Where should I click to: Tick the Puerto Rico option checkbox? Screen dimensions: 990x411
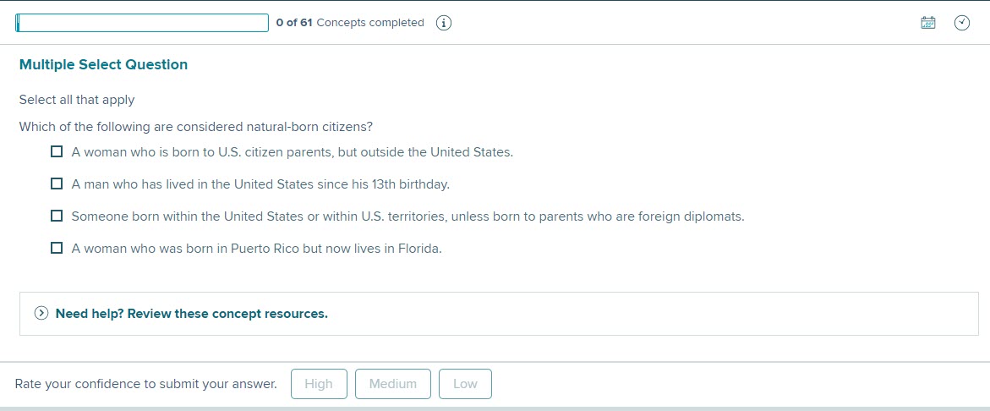coord(56,248)
